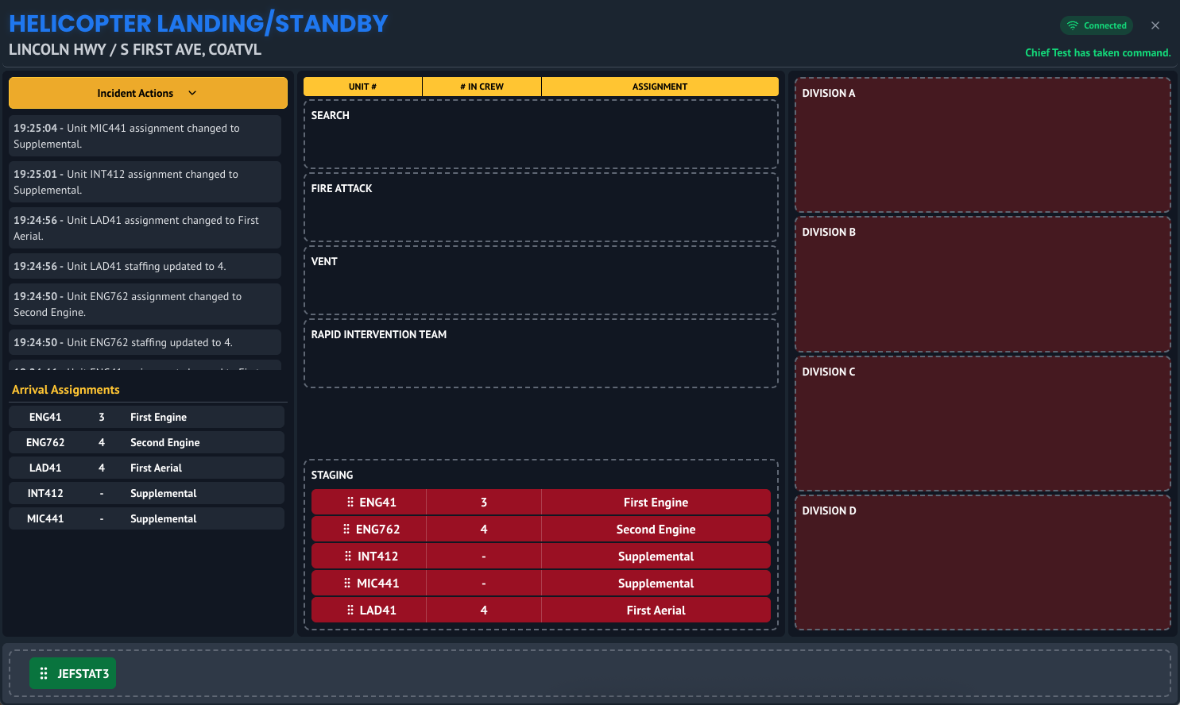Close the incident window with X
1180x705 pixels.
pyautogui.click(x=1155, y=25)
